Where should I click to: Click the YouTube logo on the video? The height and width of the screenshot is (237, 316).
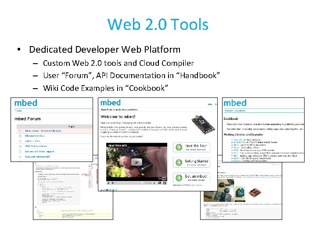(x=162, y=179)
